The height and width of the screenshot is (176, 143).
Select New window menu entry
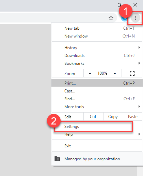[97, 36]
